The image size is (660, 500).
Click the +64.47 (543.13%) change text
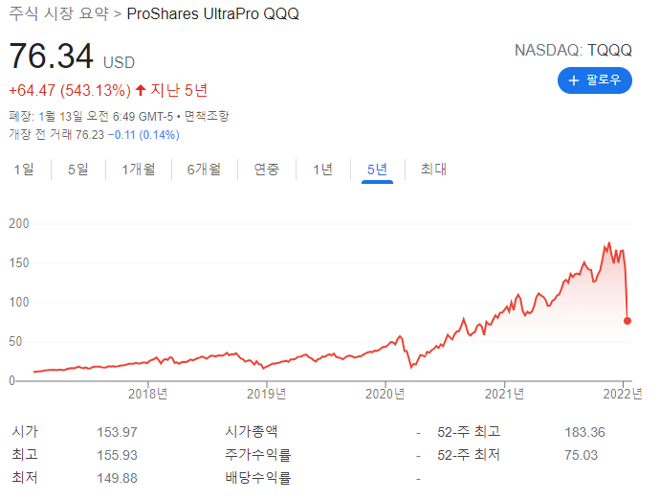(x=70, y=90)
